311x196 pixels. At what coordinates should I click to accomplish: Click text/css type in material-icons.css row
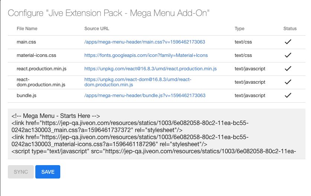click(x=243, y=55)
